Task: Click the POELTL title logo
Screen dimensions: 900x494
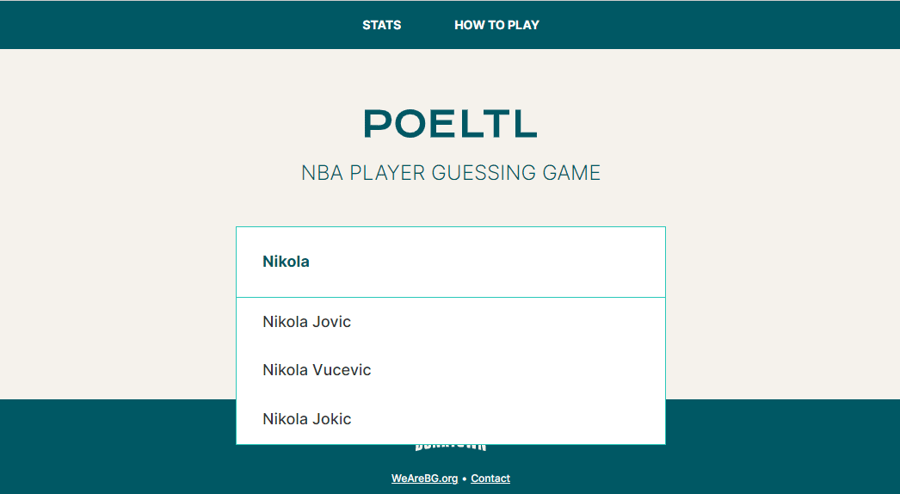Action: [x=451, y=124]
